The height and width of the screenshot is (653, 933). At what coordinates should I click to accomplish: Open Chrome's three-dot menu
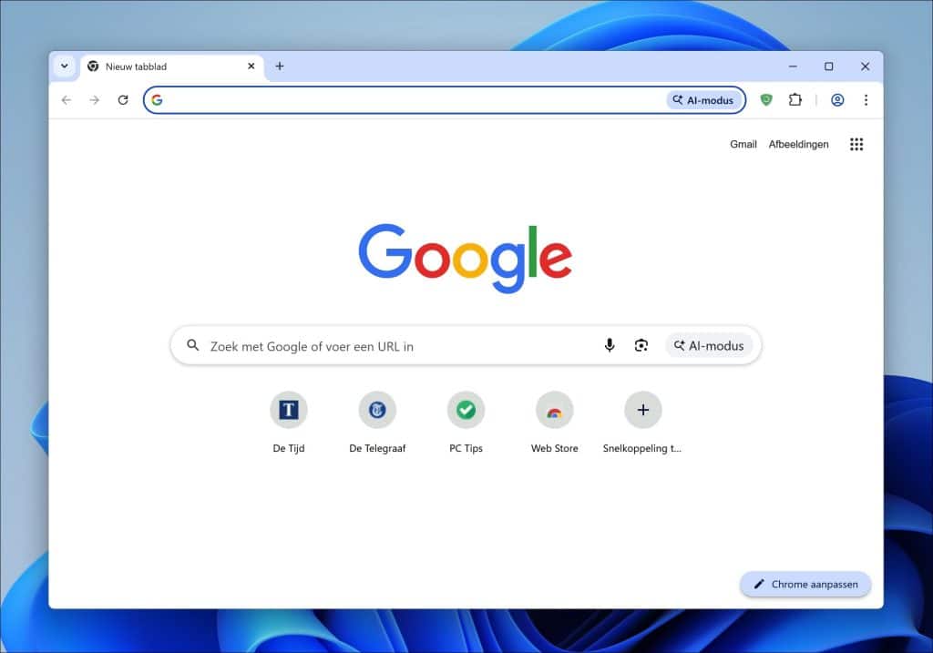(x=866, y=100)
